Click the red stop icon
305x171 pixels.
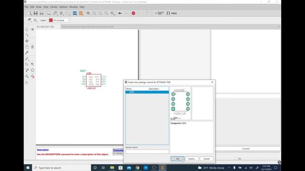(133, 13)
